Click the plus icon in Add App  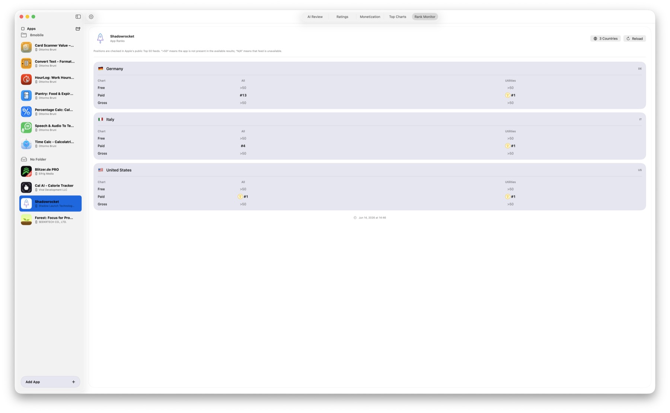point(73,382)
